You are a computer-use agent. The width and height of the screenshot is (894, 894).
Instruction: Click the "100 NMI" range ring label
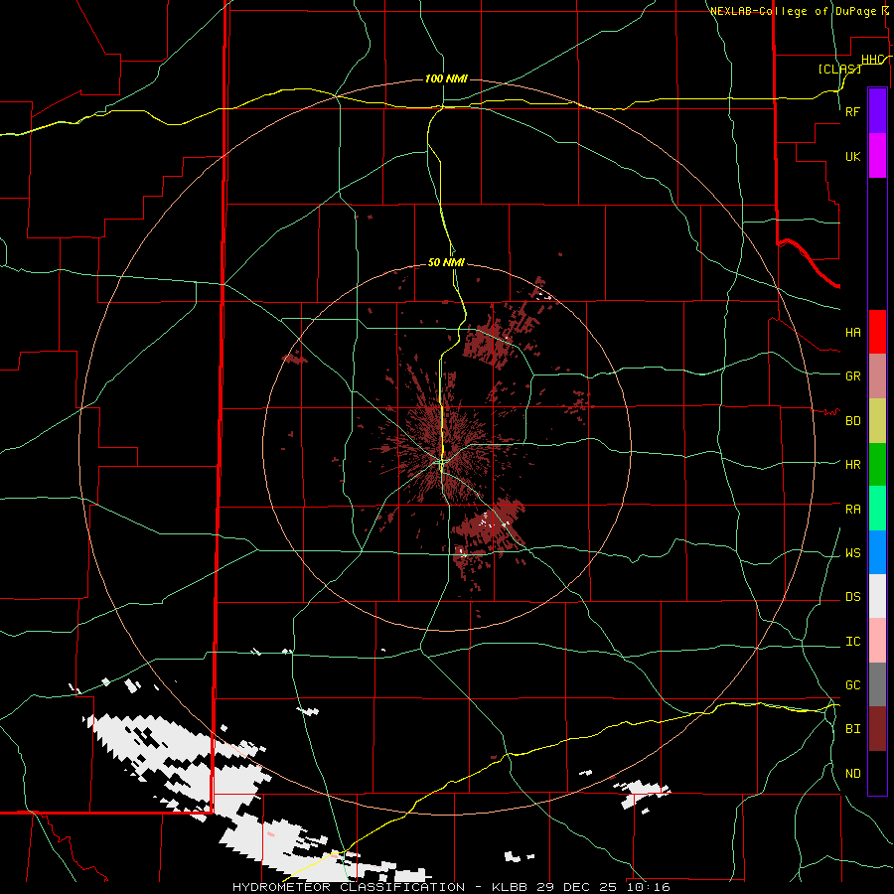(x=446, y=78)
